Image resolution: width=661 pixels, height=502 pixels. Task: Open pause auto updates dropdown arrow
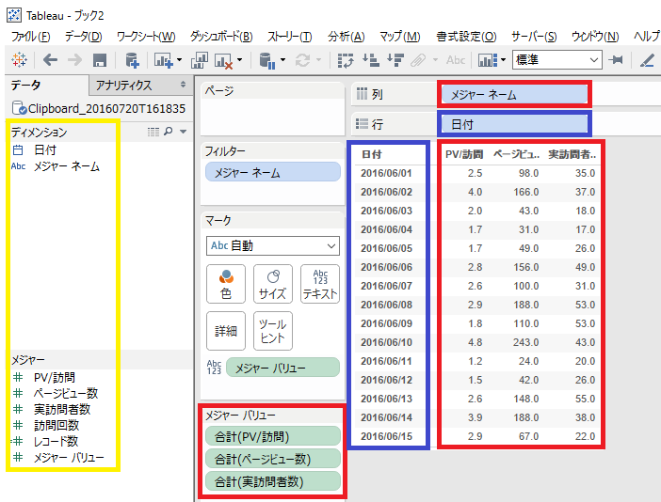click(x=282, y=60)
